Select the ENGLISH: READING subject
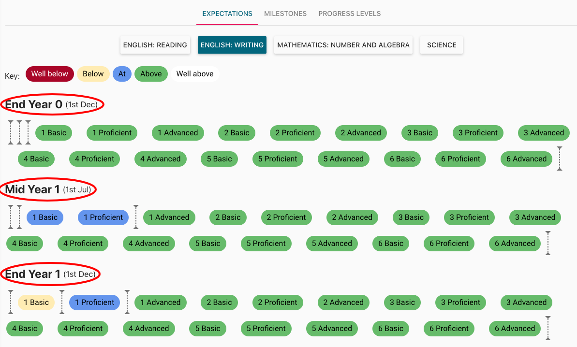The width and height of the screenshot is (577, 347). 155,45
